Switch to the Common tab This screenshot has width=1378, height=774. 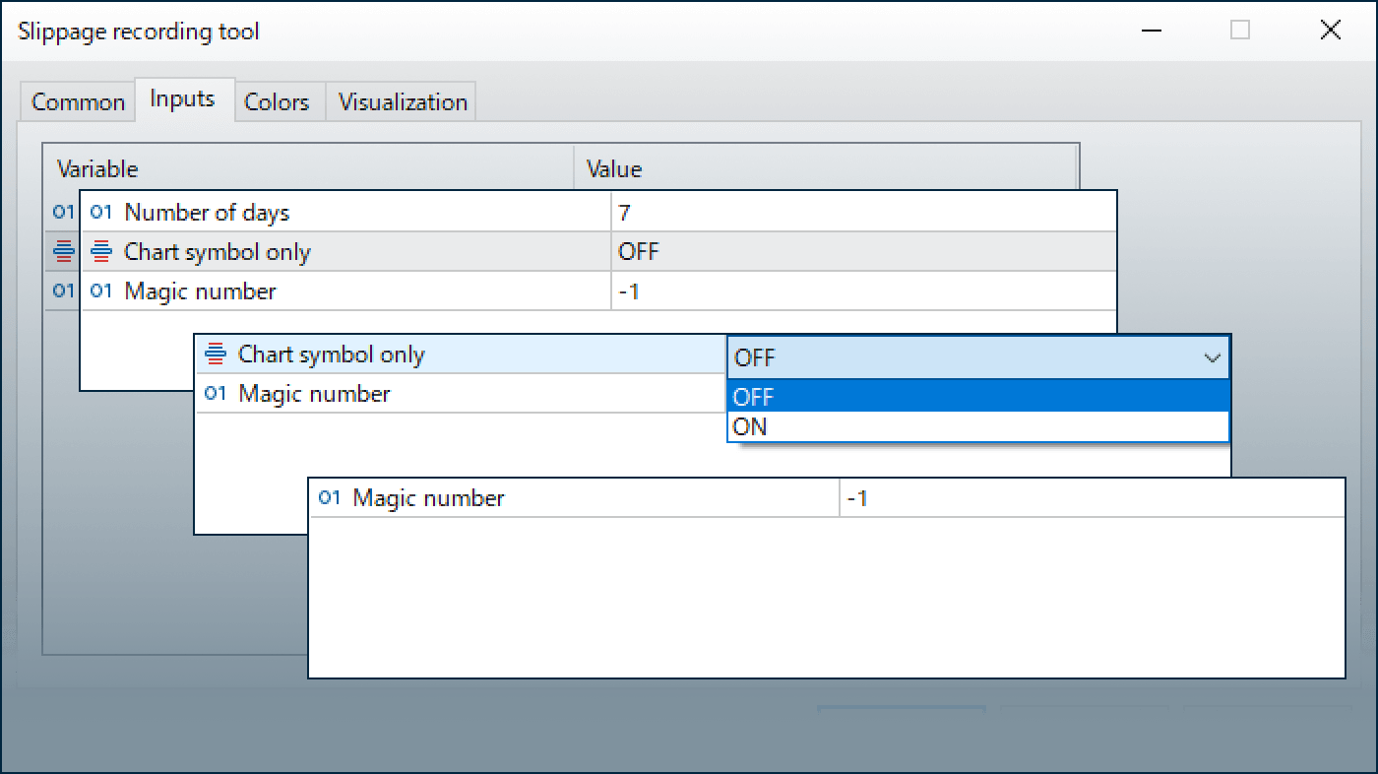pyautogui.click(x=78, y=101)
